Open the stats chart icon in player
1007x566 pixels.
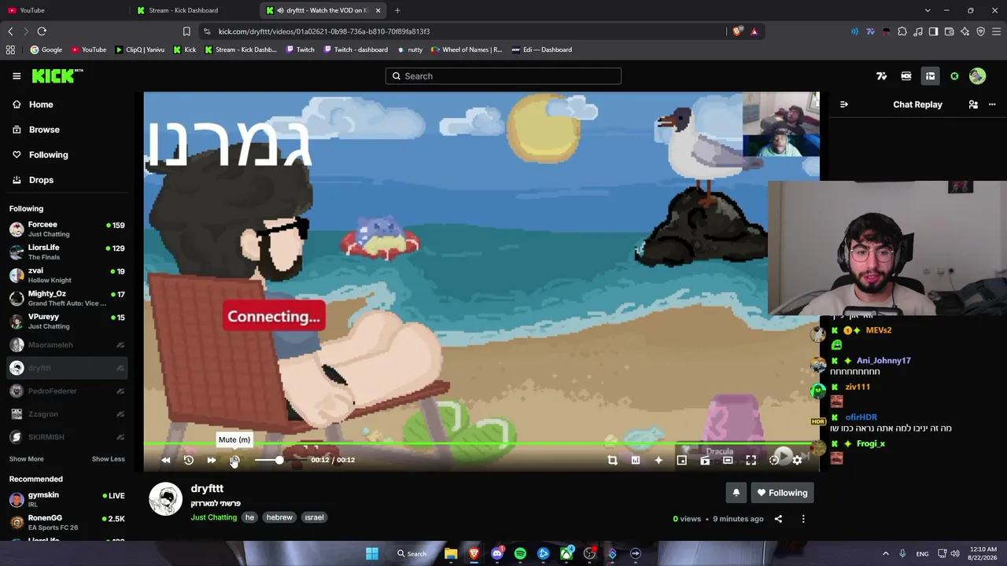pos(636,460)
